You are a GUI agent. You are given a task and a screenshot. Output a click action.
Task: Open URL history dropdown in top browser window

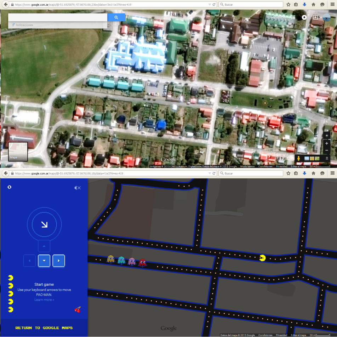click(x=210, y=5)
